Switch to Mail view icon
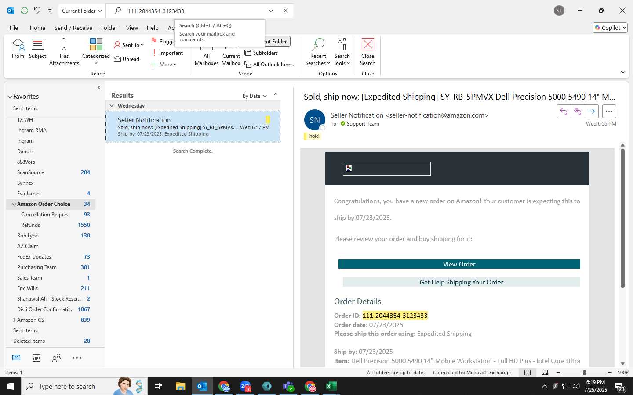 click(x=16, y=358)
